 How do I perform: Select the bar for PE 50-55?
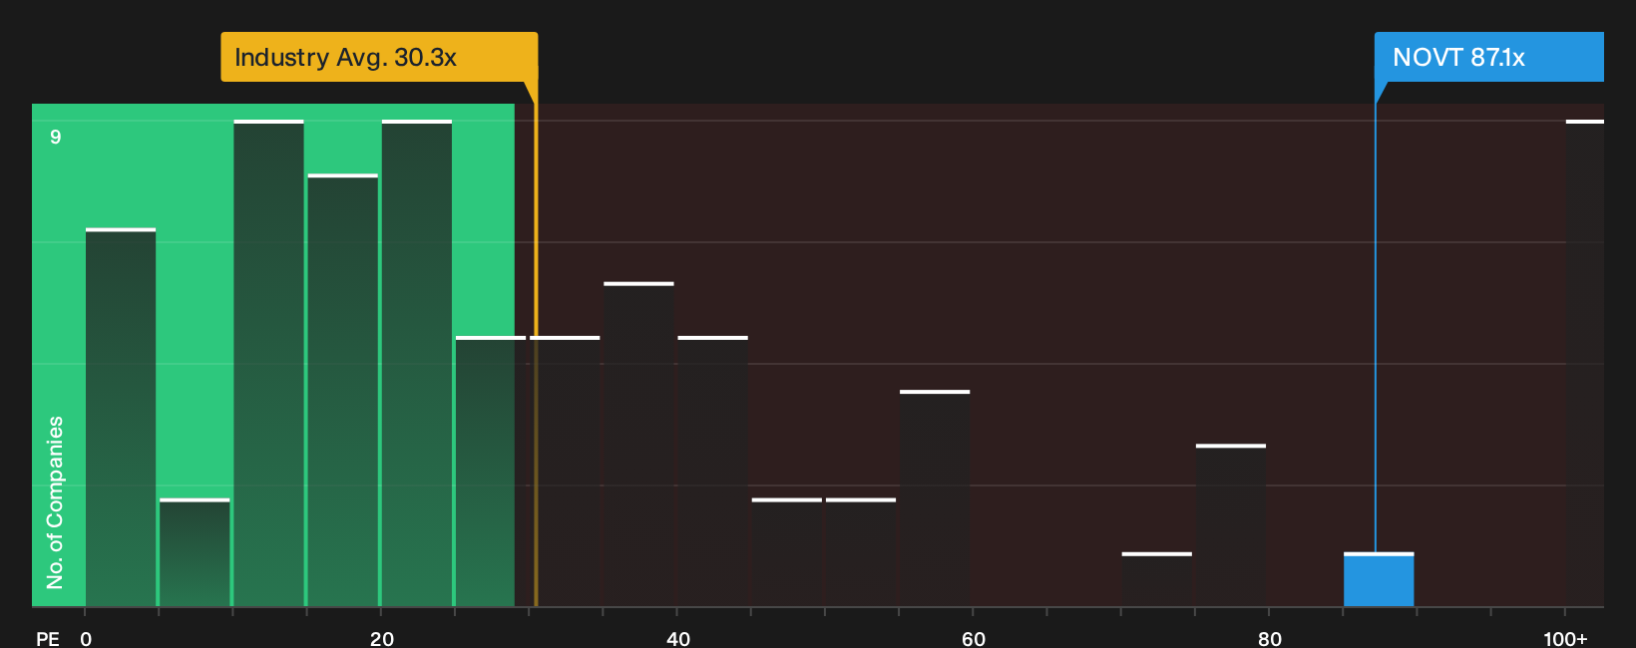[x=861, y=552]
